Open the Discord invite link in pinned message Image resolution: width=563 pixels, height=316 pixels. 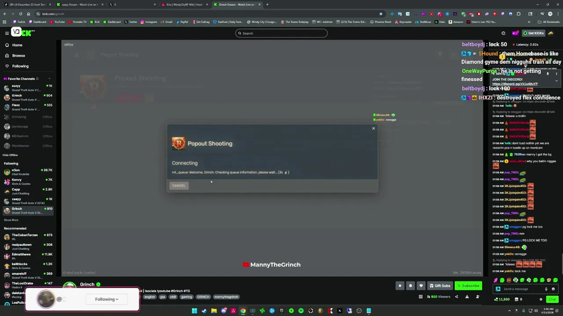click(x=515, y=84)
